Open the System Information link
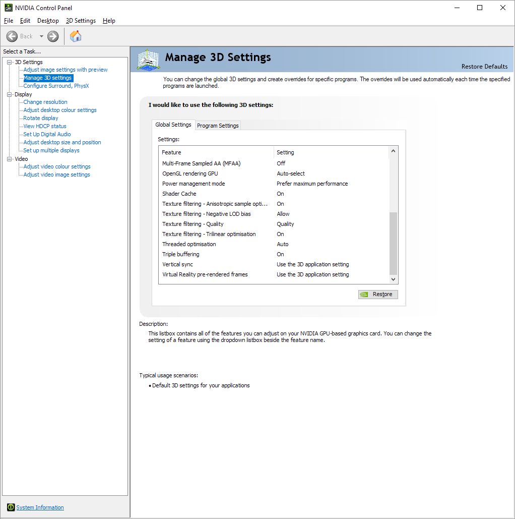 pyautogui.click(x=40, y=507)
